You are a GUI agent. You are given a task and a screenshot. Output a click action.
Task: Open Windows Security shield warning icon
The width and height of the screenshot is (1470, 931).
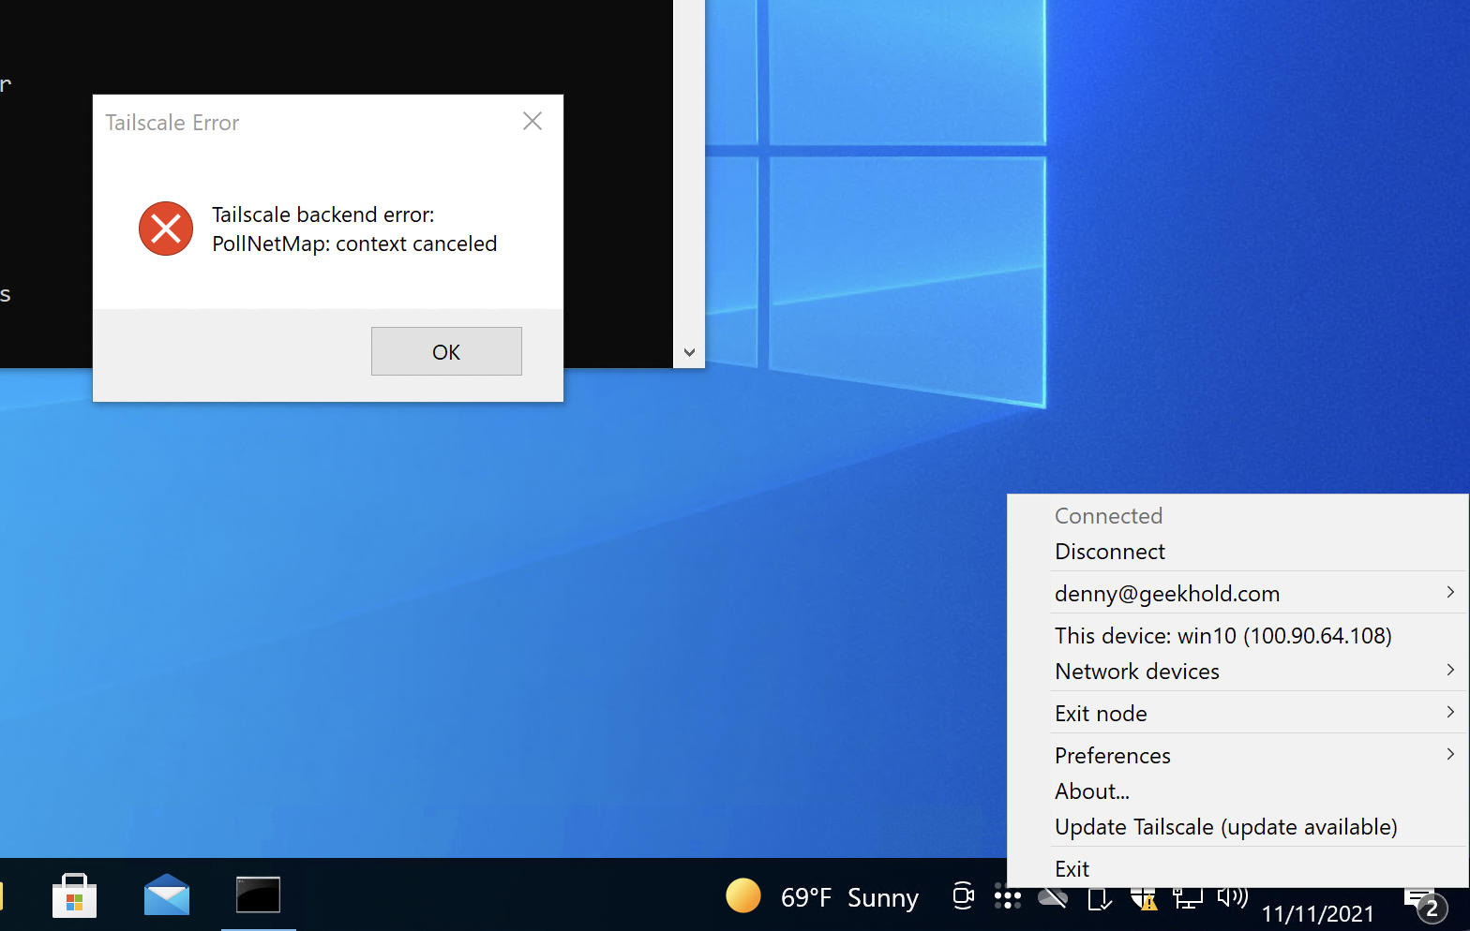[1144, 898]
